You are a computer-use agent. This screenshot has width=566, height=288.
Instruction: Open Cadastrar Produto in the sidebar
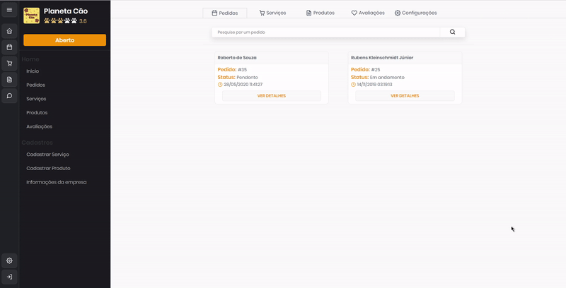(48, 168)
